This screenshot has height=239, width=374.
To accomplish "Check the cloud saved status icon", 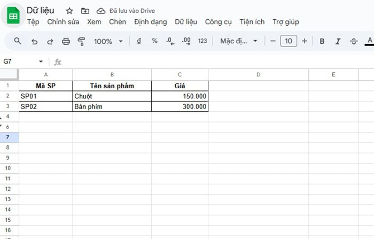I will [101, 11].
